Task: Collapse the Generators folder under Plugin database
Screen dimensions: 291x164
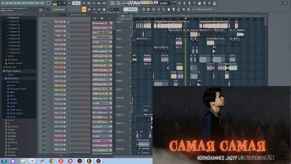Action: (13, 78)
